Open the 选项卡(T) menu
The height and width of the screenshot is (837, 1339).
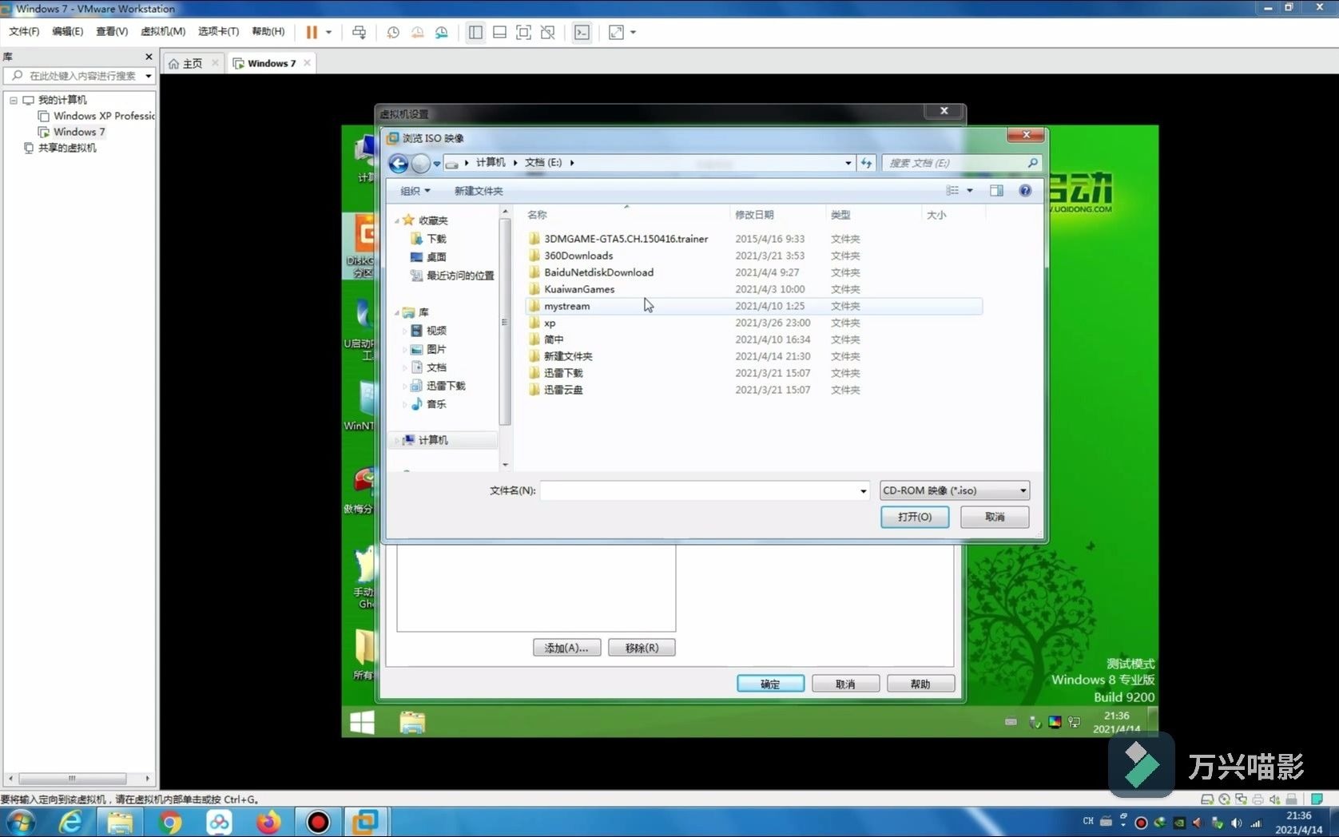(x=218, y=32)
